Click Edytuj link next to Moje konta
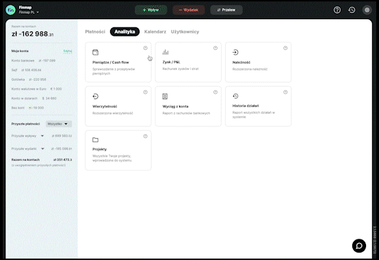 click(x=68, y=51)
